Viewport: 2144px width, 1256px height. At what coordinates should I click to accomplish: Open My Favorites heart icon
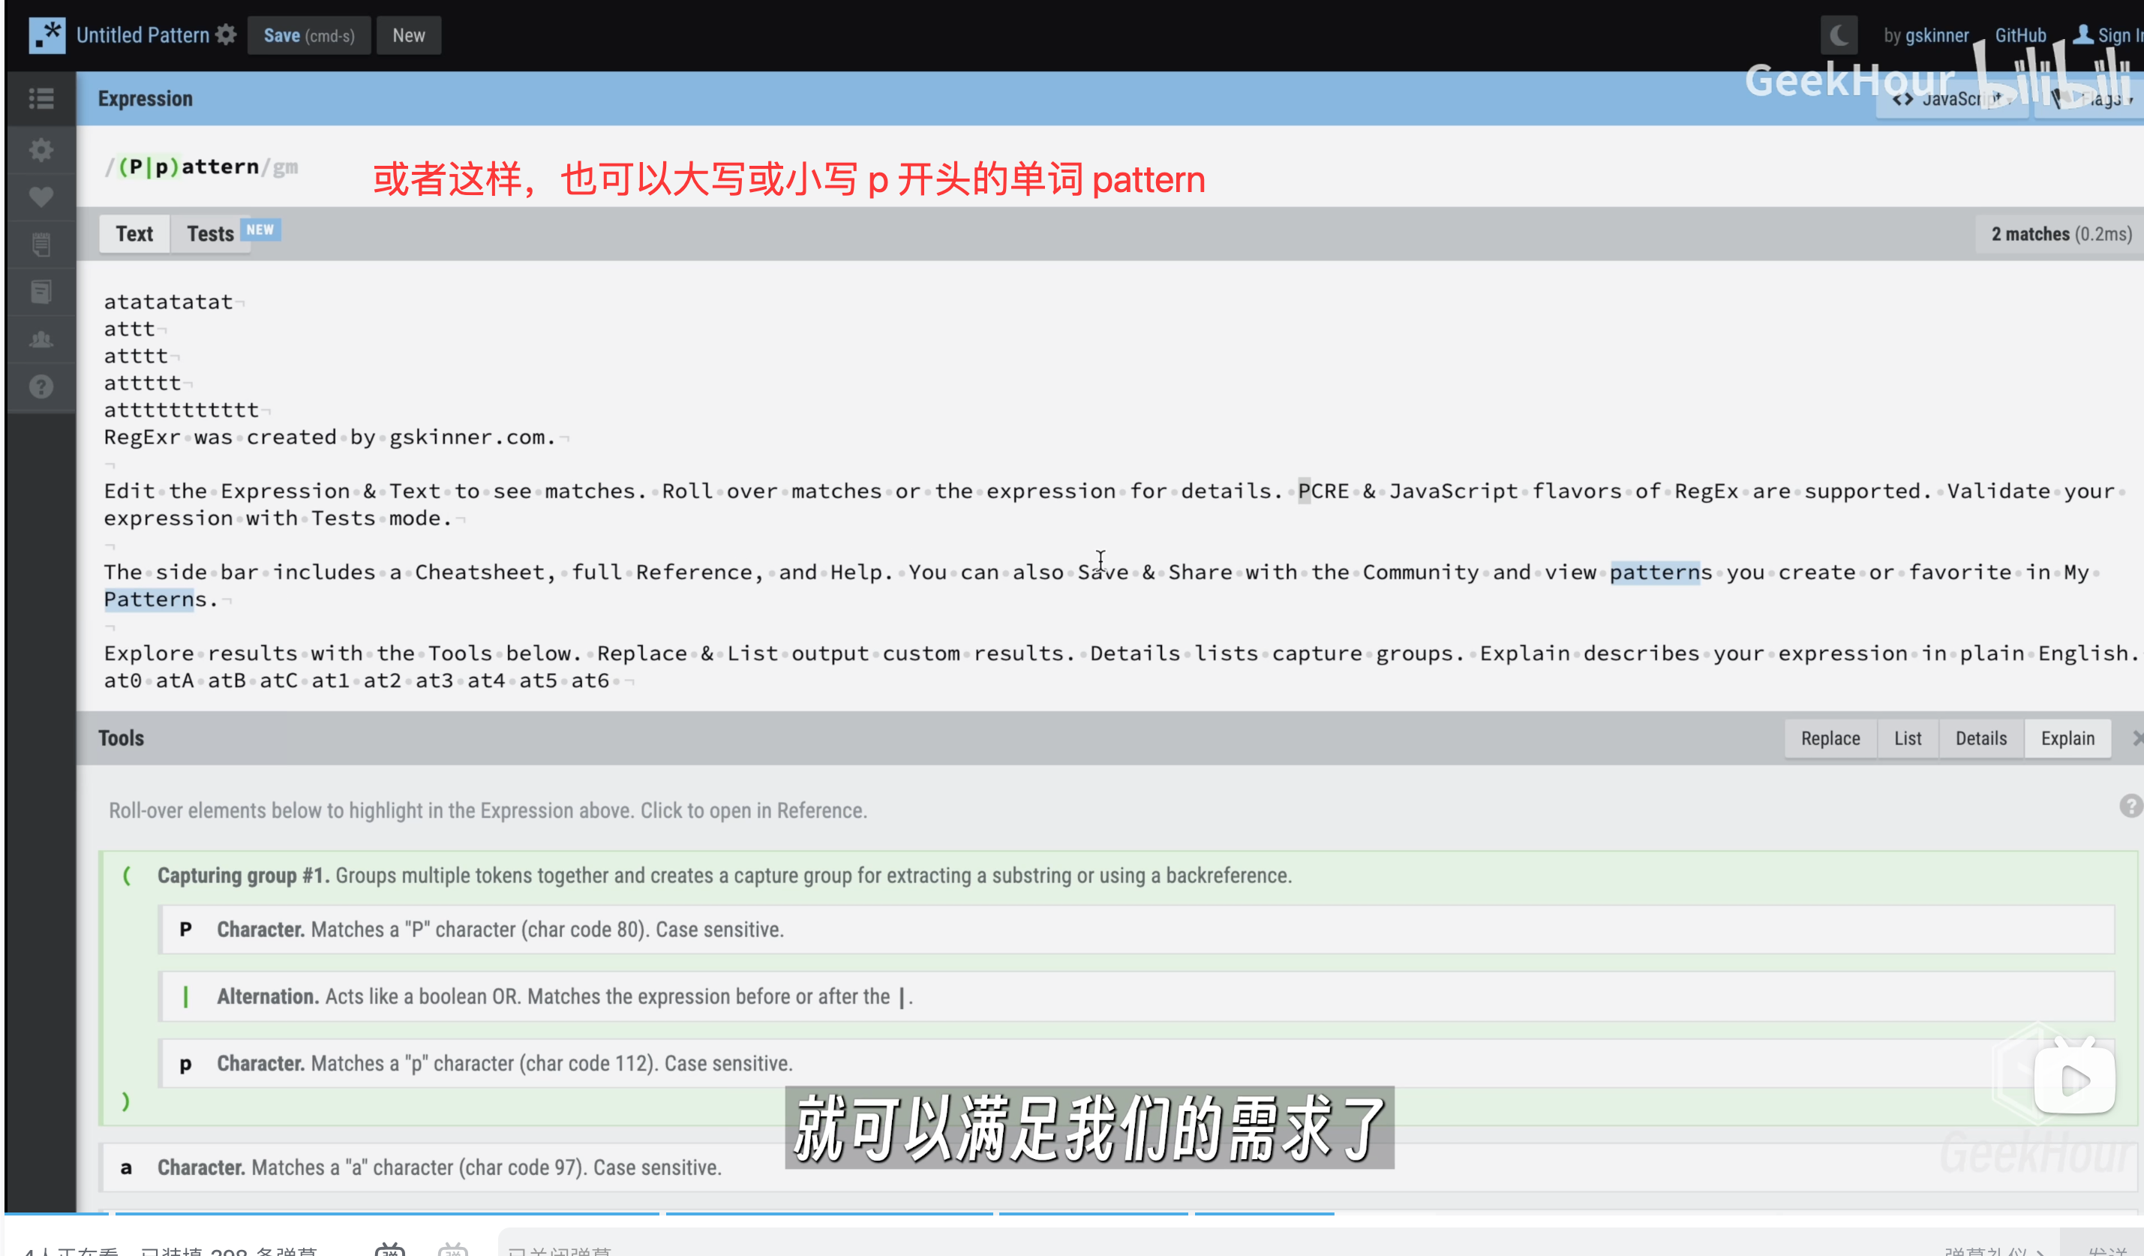pyautogui.click(x=41, y=197)
